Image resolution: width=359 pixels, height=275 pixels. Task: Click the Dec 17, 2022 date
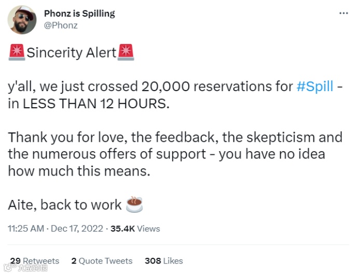tap(78, 228)
